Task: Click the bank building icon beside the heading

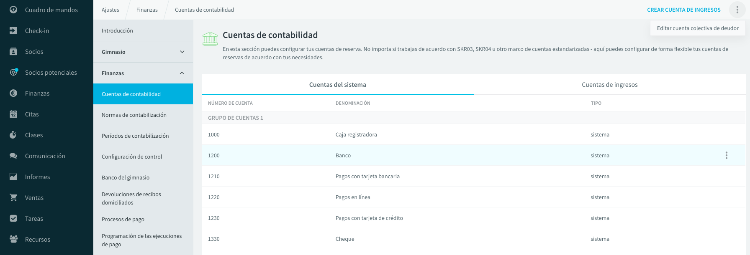Action: (210, 39)
